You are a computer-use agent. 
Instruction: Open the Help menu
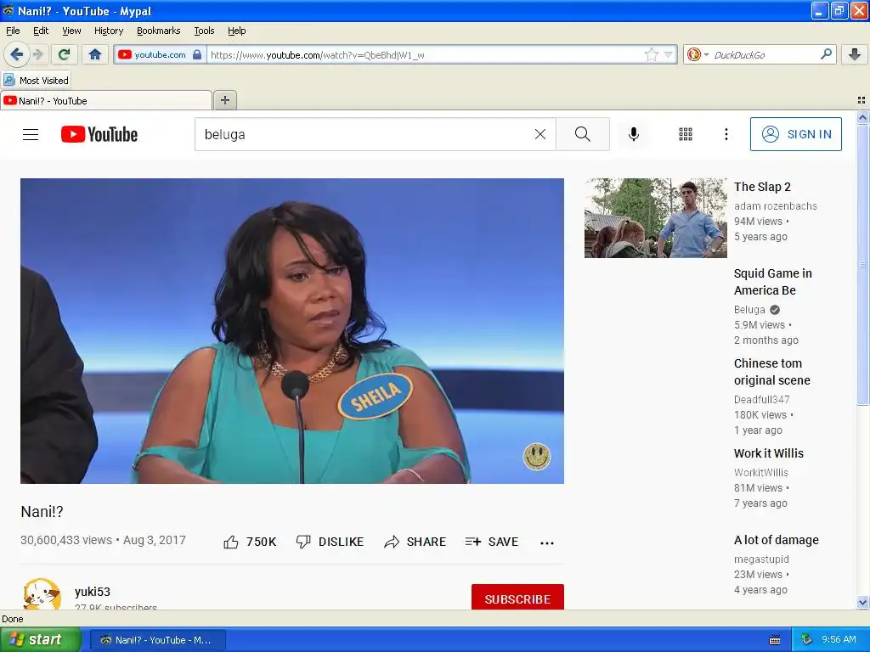(x=237, y=31)
